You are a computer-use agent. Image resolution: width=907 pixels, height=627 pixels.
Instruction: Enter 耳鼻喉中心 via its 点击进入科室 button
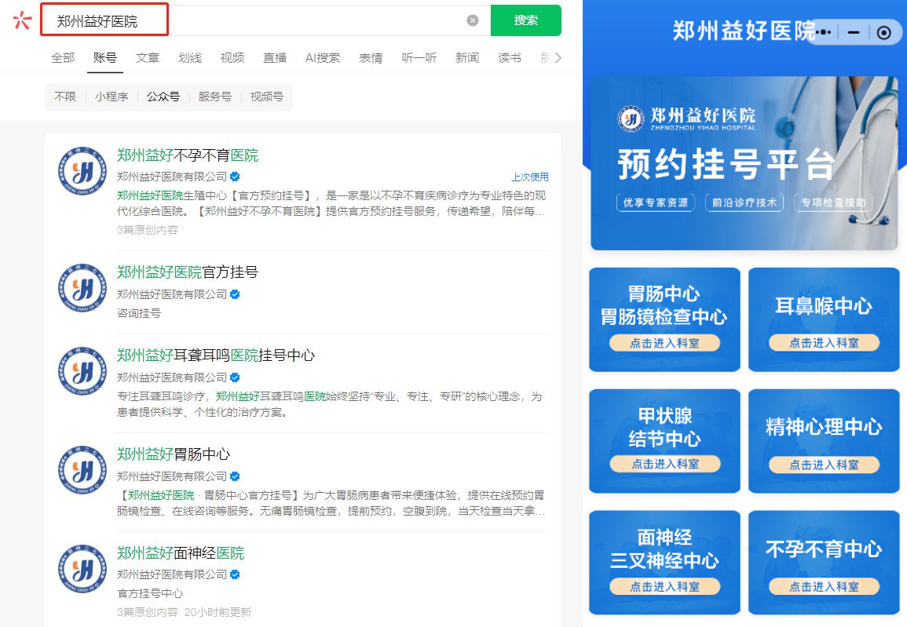coord(823,342)
